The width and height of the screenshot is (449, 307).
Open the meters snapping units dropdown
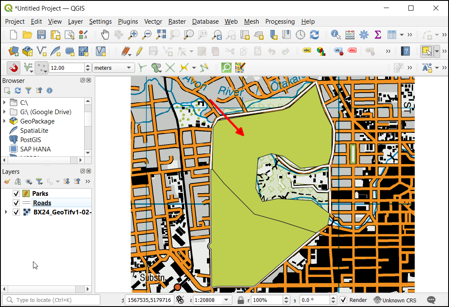click(113, 68)
